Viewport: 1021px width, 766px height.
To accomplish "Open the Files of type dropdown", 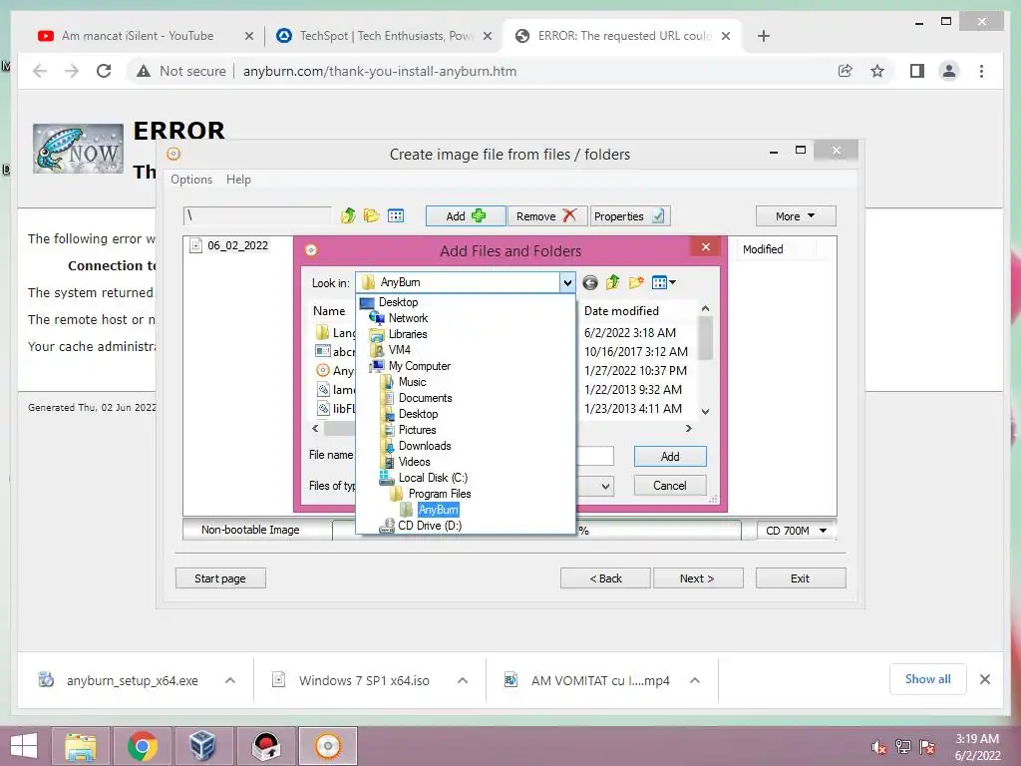I will [605, 486].
